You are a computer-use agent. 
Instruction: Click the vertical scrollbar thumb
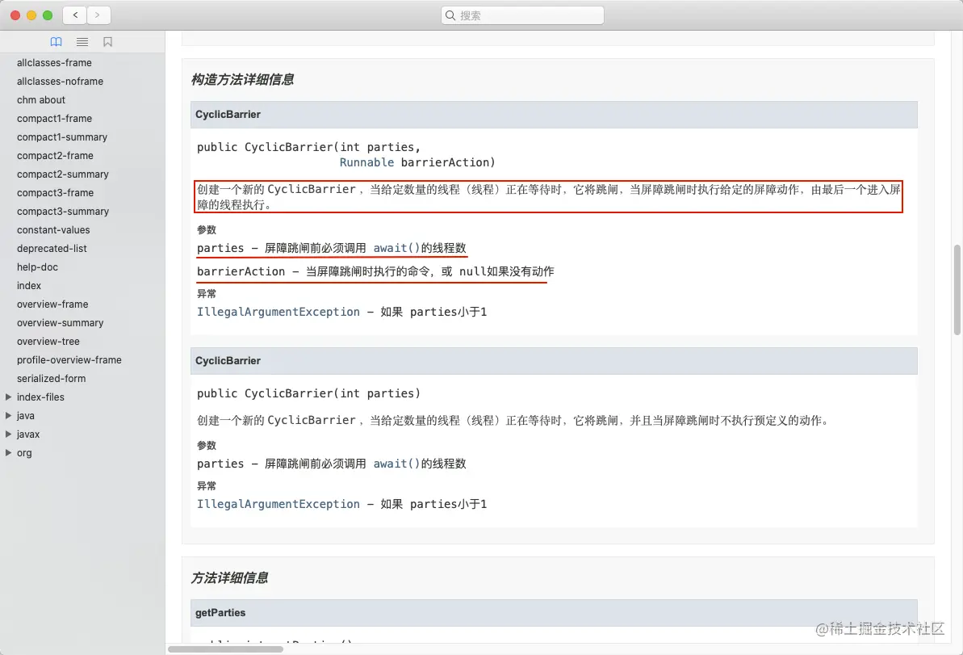[x=957, y=289]
